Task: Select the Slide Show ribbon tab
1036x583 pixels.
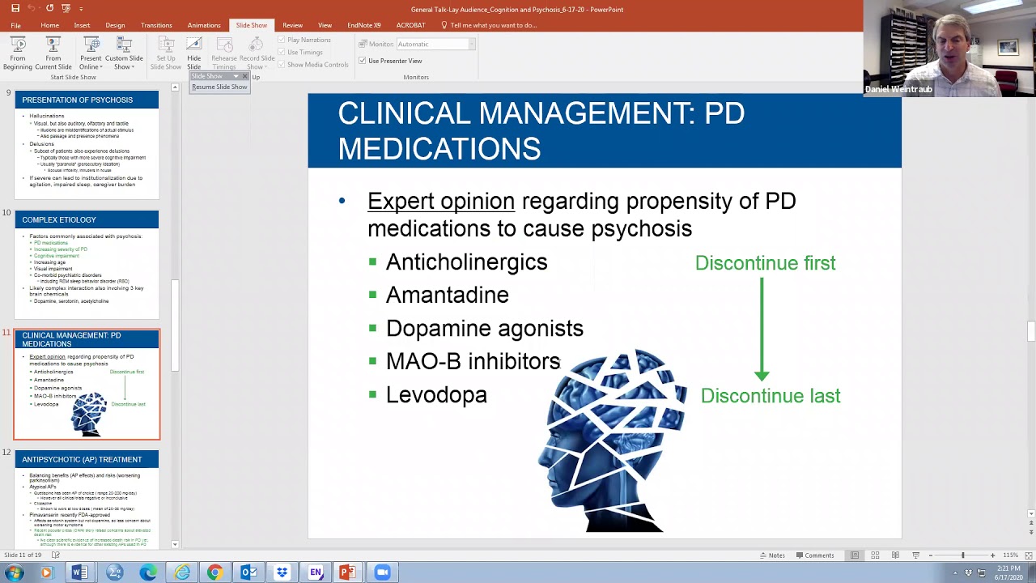Action: point(252,25)
